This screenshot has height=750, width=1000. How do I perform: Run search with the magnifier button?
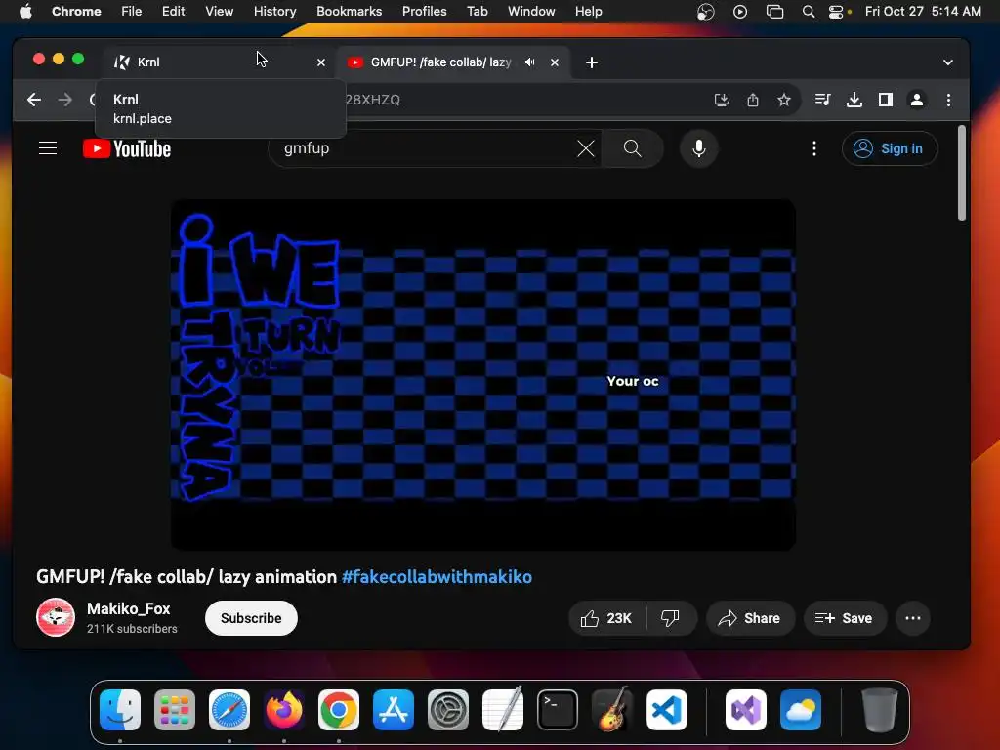point(632,148)
